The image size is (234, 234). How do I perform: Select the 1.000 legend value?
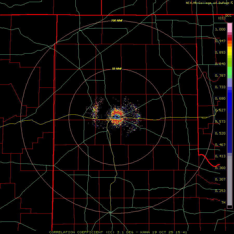(x=220, y=29)
